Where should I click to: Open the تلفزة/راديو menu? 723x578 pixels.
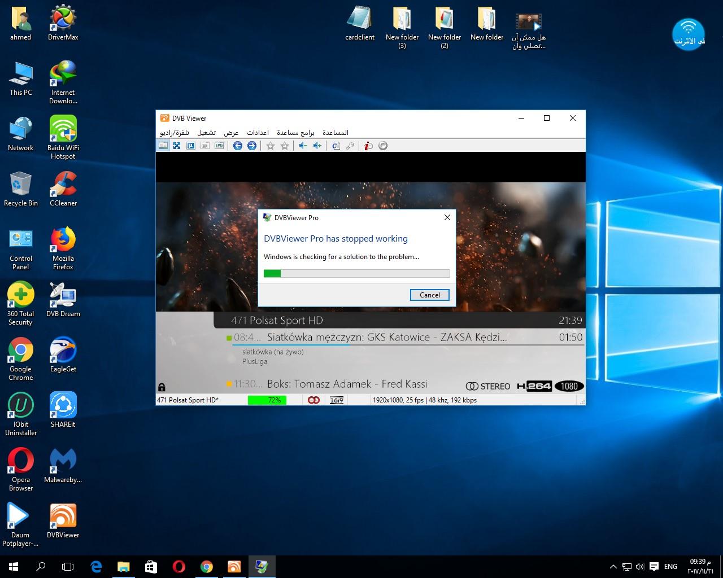(x=175, y=133)
